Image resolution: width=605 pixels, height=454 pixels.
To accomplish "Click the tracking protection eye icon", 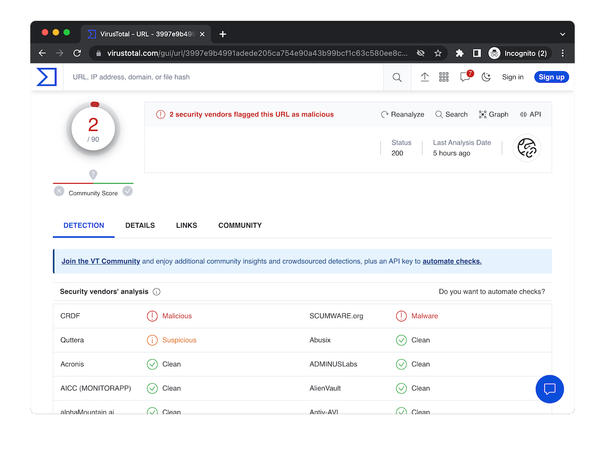I will (x=420, y=53).
